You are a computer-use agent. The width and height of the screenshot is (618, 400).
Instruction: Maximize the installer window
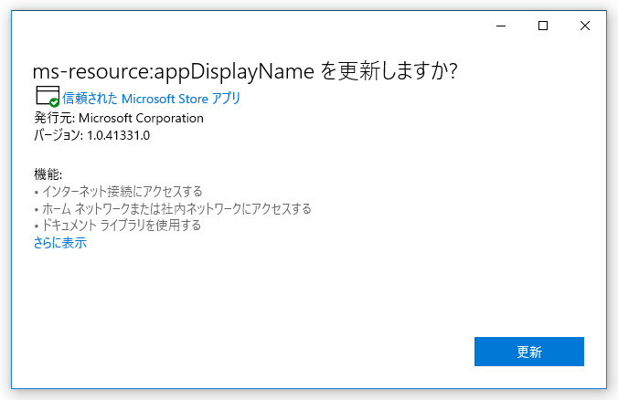click(543, 26)
